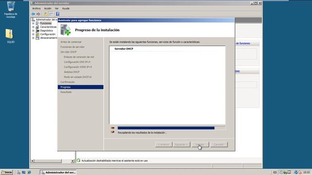Expand the Funciones tree node

(x=33, y=23)
